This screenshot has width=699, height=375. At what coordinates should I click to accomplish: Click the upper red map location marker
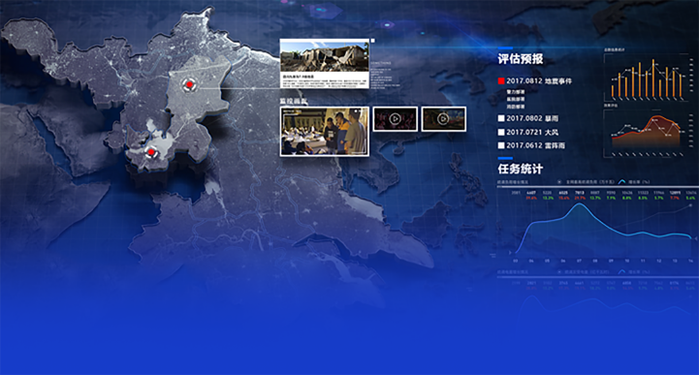(x=189, y=84)
